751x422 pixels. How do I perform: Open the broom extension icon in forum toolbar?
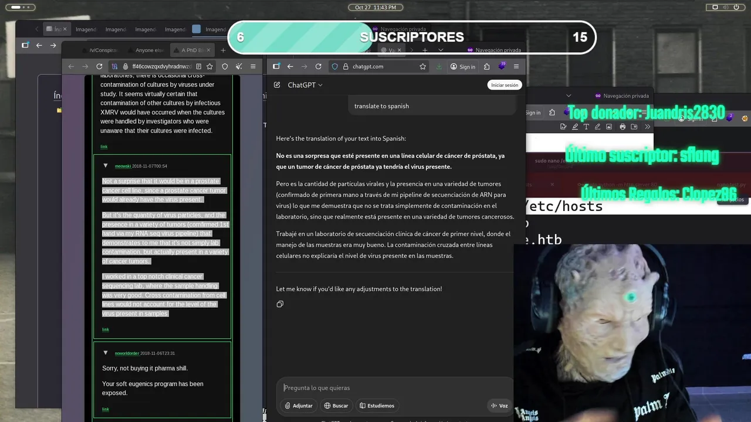(x=239, y=66)
